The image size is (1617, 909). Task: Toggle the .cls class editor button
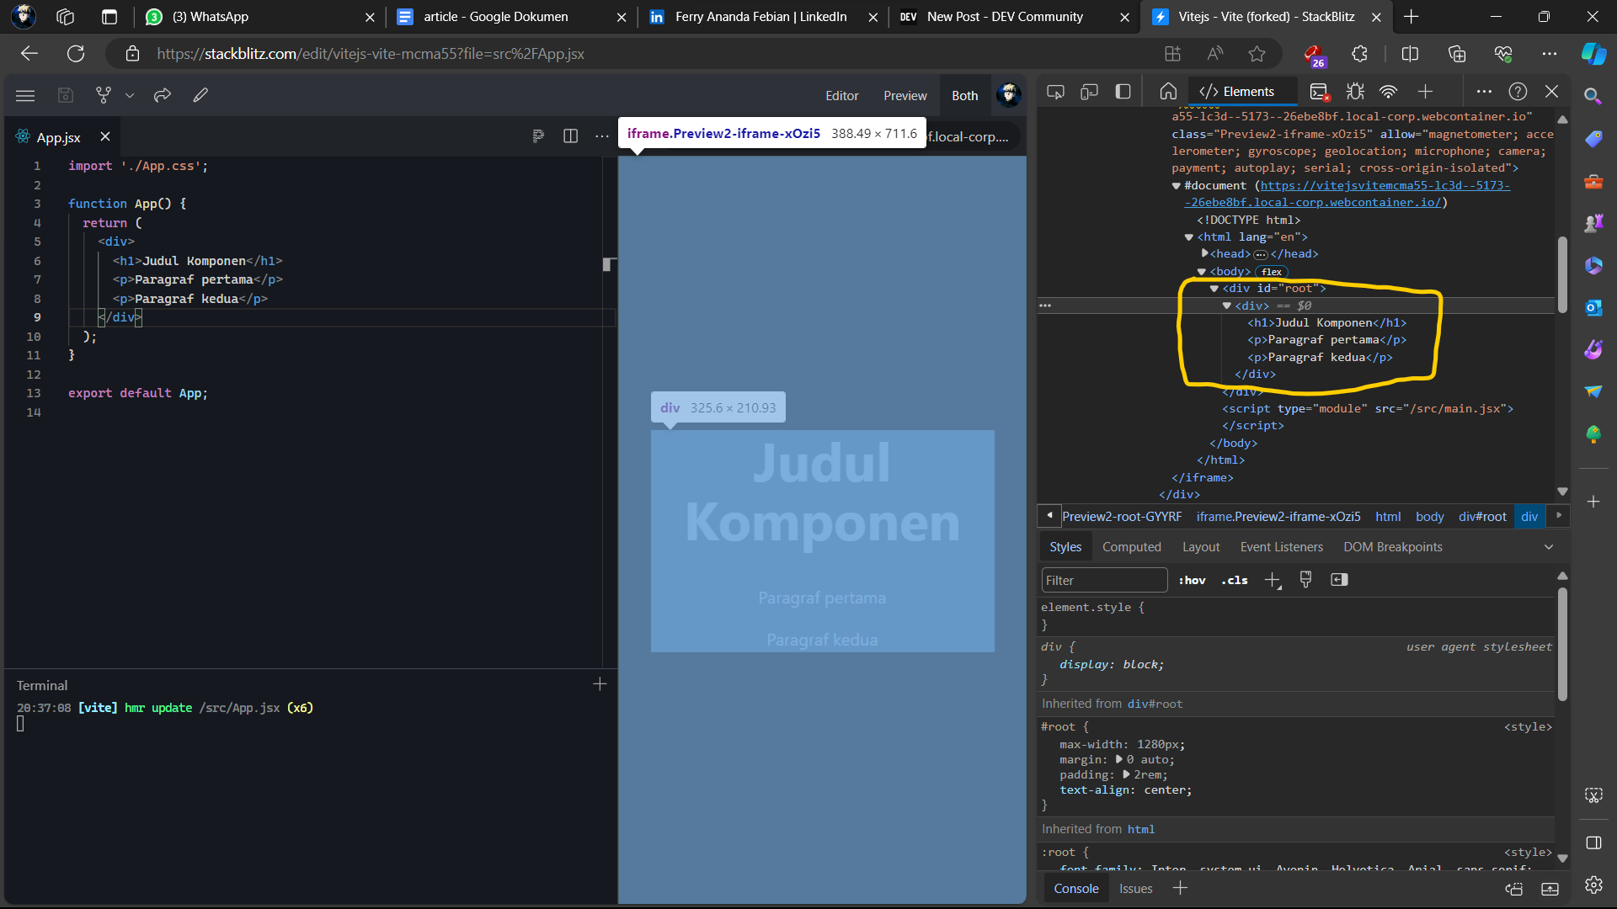[x=1235, y=581]
